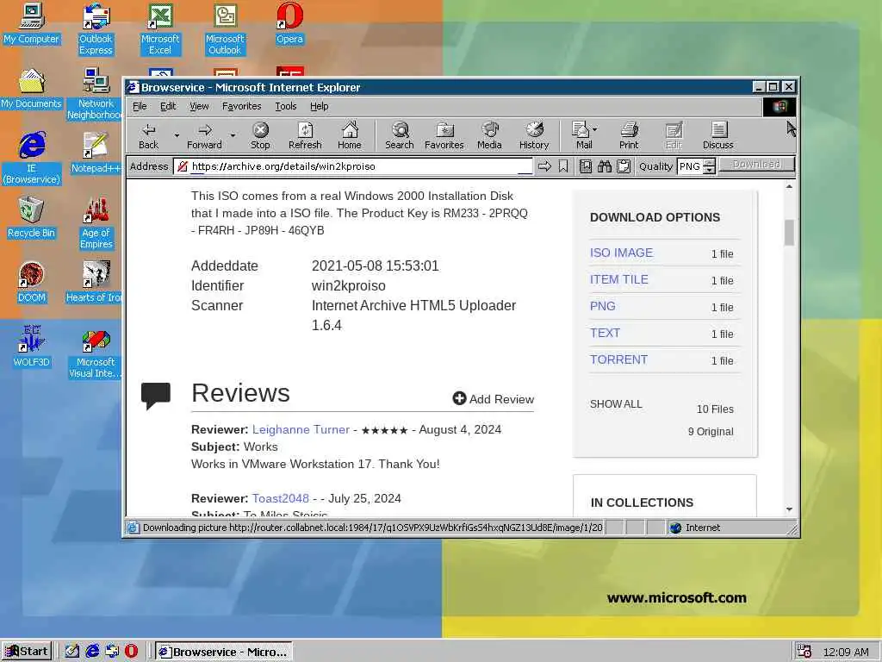
Task: Click the TORRENT download link
Action: [x=618, y=359]
